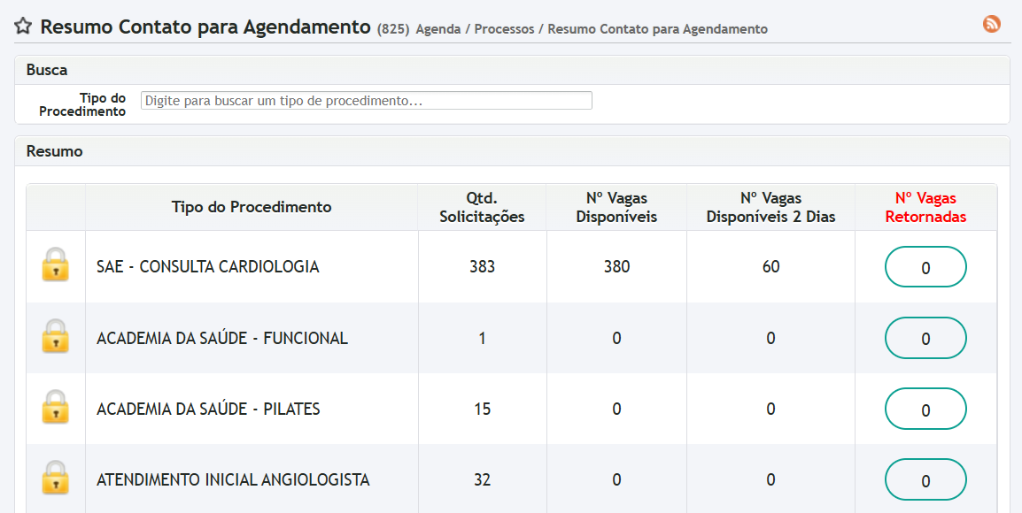Click the red Nº Vagas Retornadas header

coord(925,207)
